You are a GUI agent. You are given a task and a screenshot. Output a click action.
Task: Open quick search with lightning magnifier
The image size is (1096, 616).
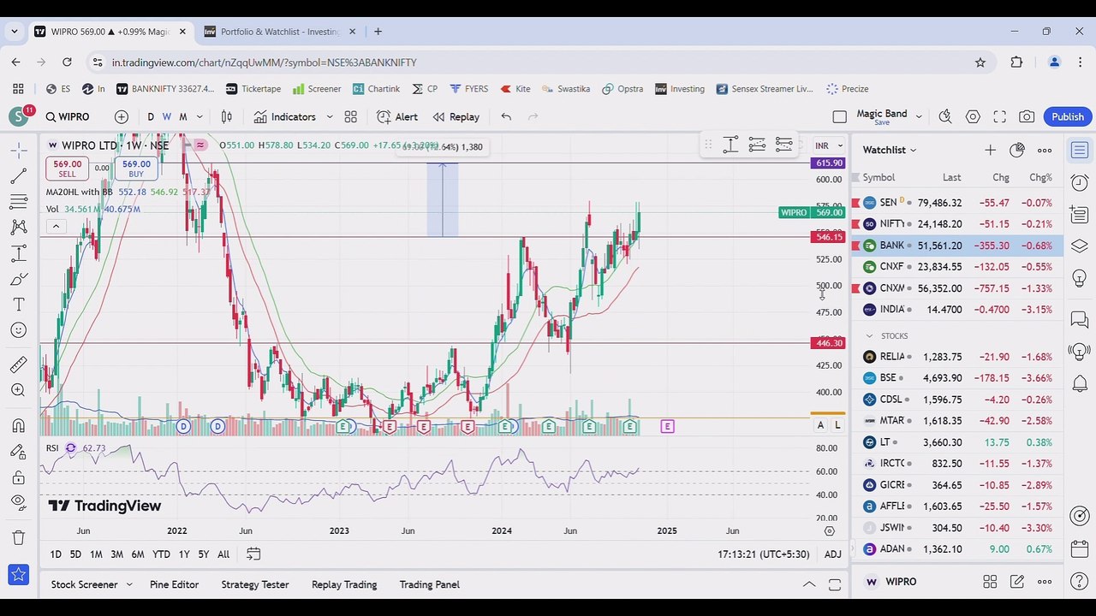(944, 117)
